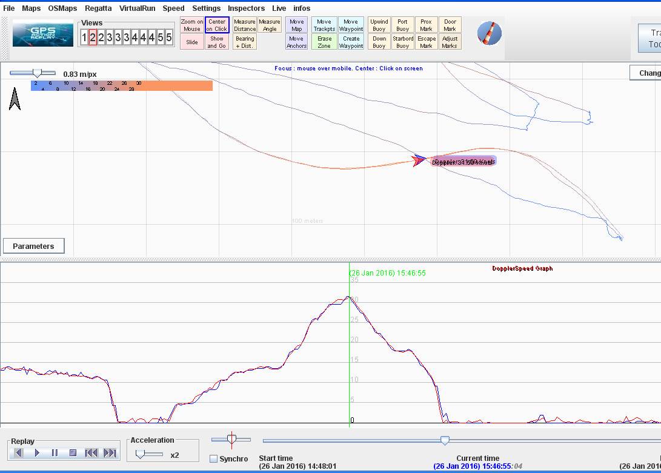Stop the replay playback
Image resolution: width=661 pixels, height=473 pixels.
pos(73,452)
